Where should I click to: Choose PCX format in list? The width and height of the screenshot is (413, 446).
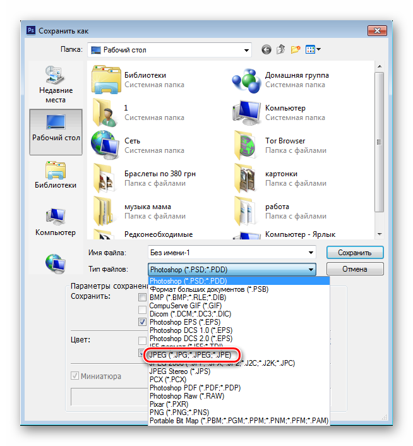pyautogui.click(x=239, y=380)
